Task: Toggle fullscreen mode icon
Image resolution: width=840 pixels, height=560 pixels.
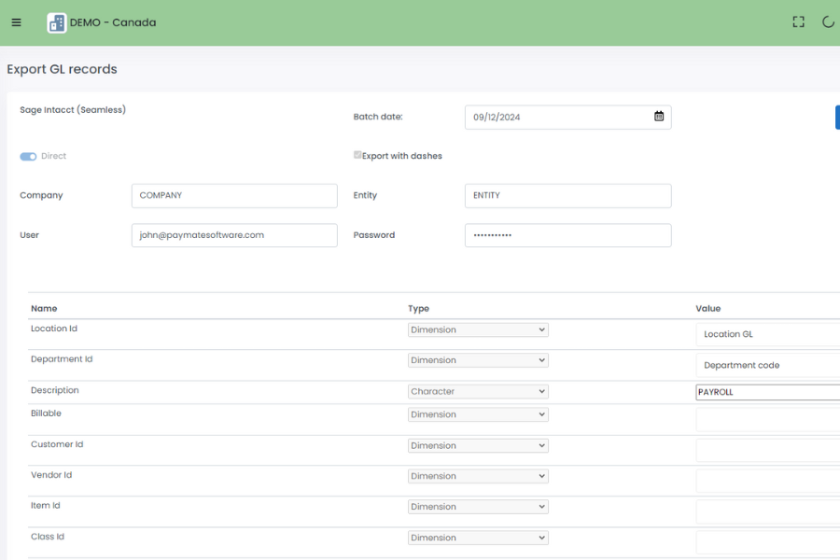Action: (798, 22)
